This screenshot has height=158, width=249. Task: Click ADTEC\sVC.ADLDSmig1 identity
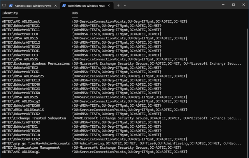21,152
